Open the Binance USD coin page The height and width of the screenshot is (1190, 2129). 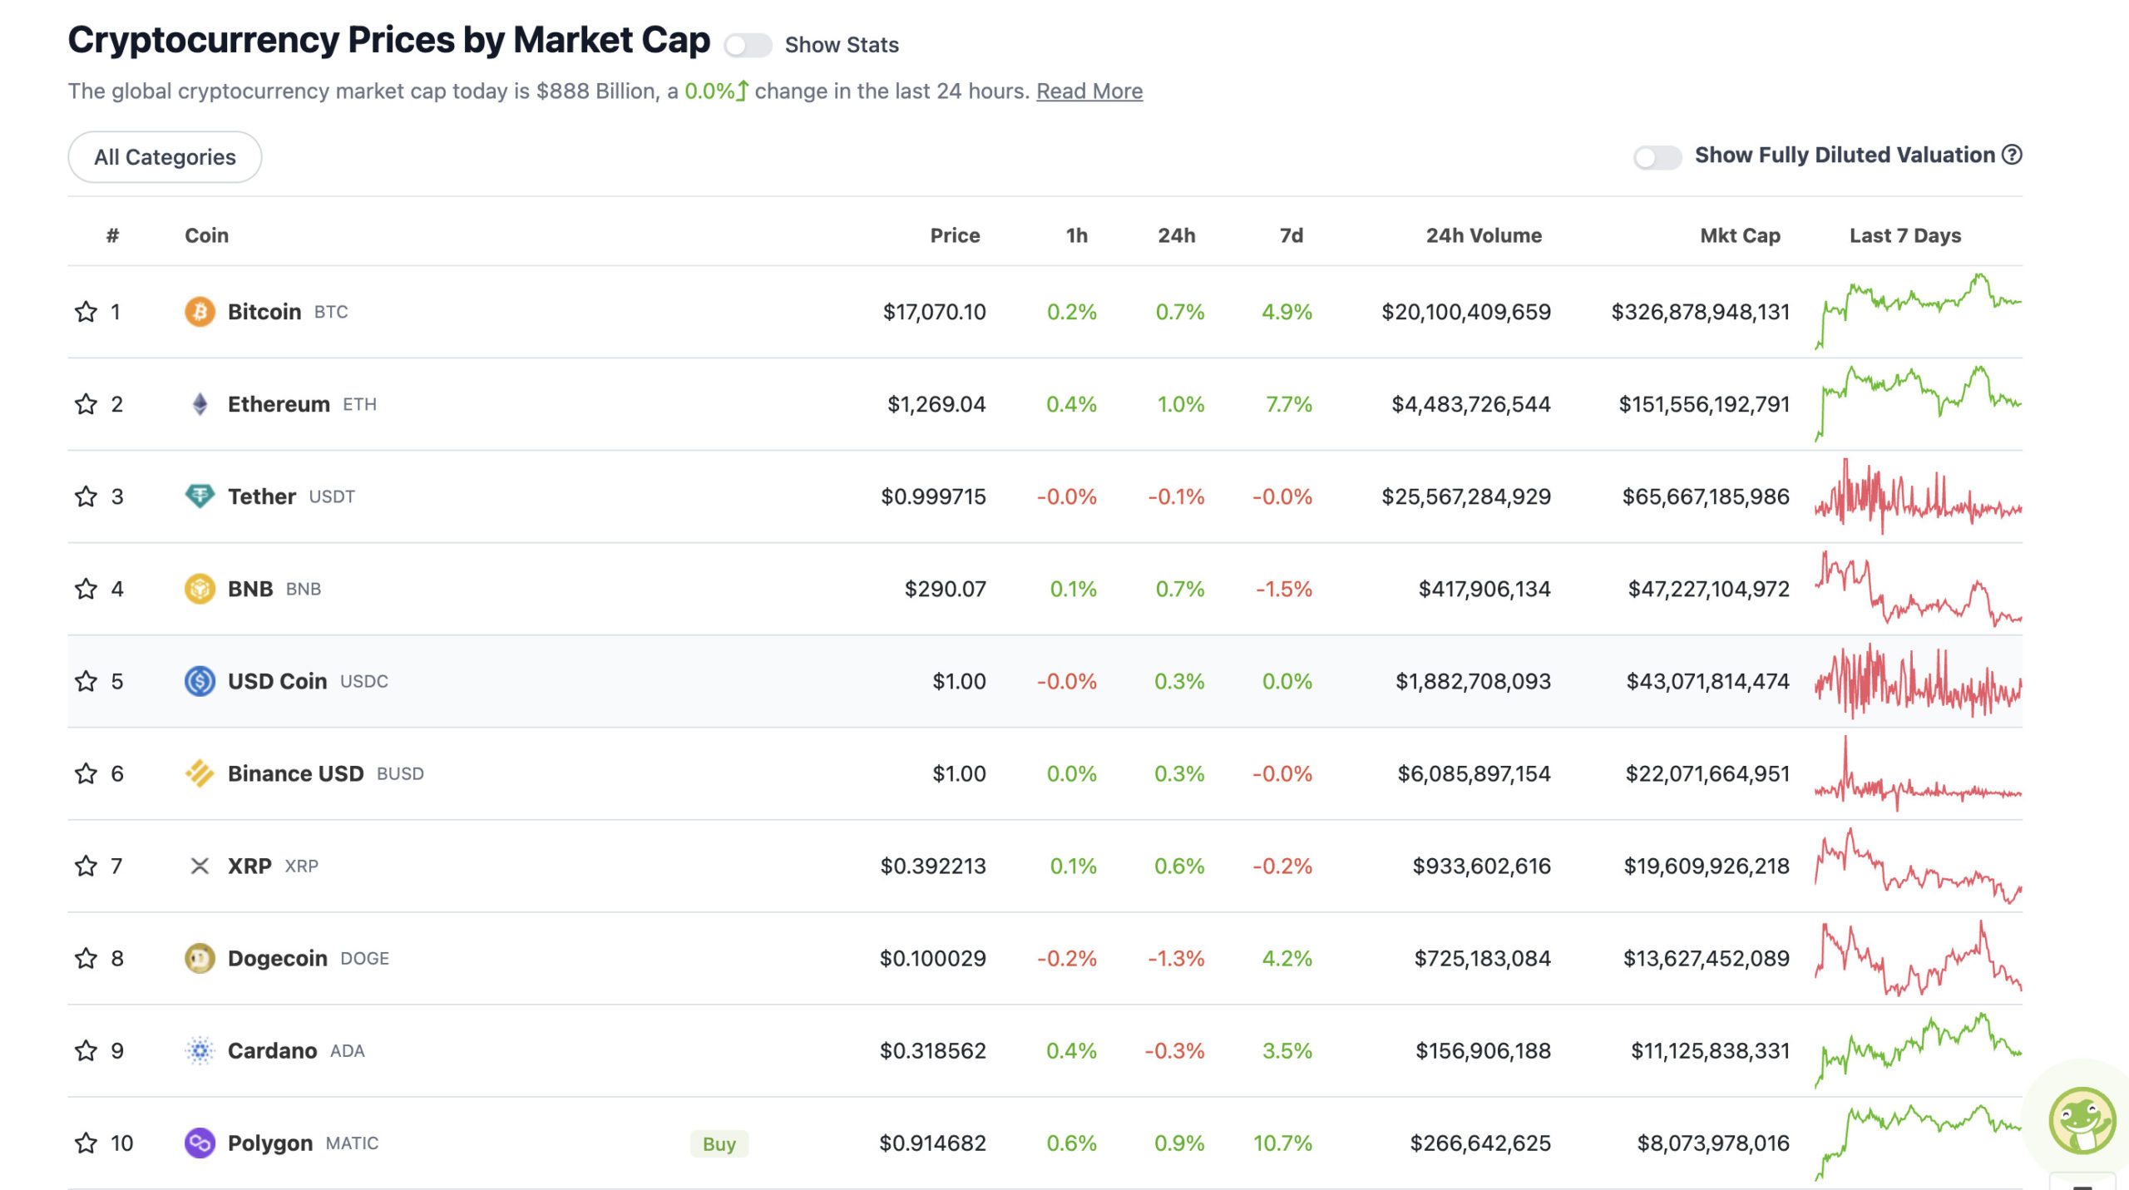tap(296, 773)
